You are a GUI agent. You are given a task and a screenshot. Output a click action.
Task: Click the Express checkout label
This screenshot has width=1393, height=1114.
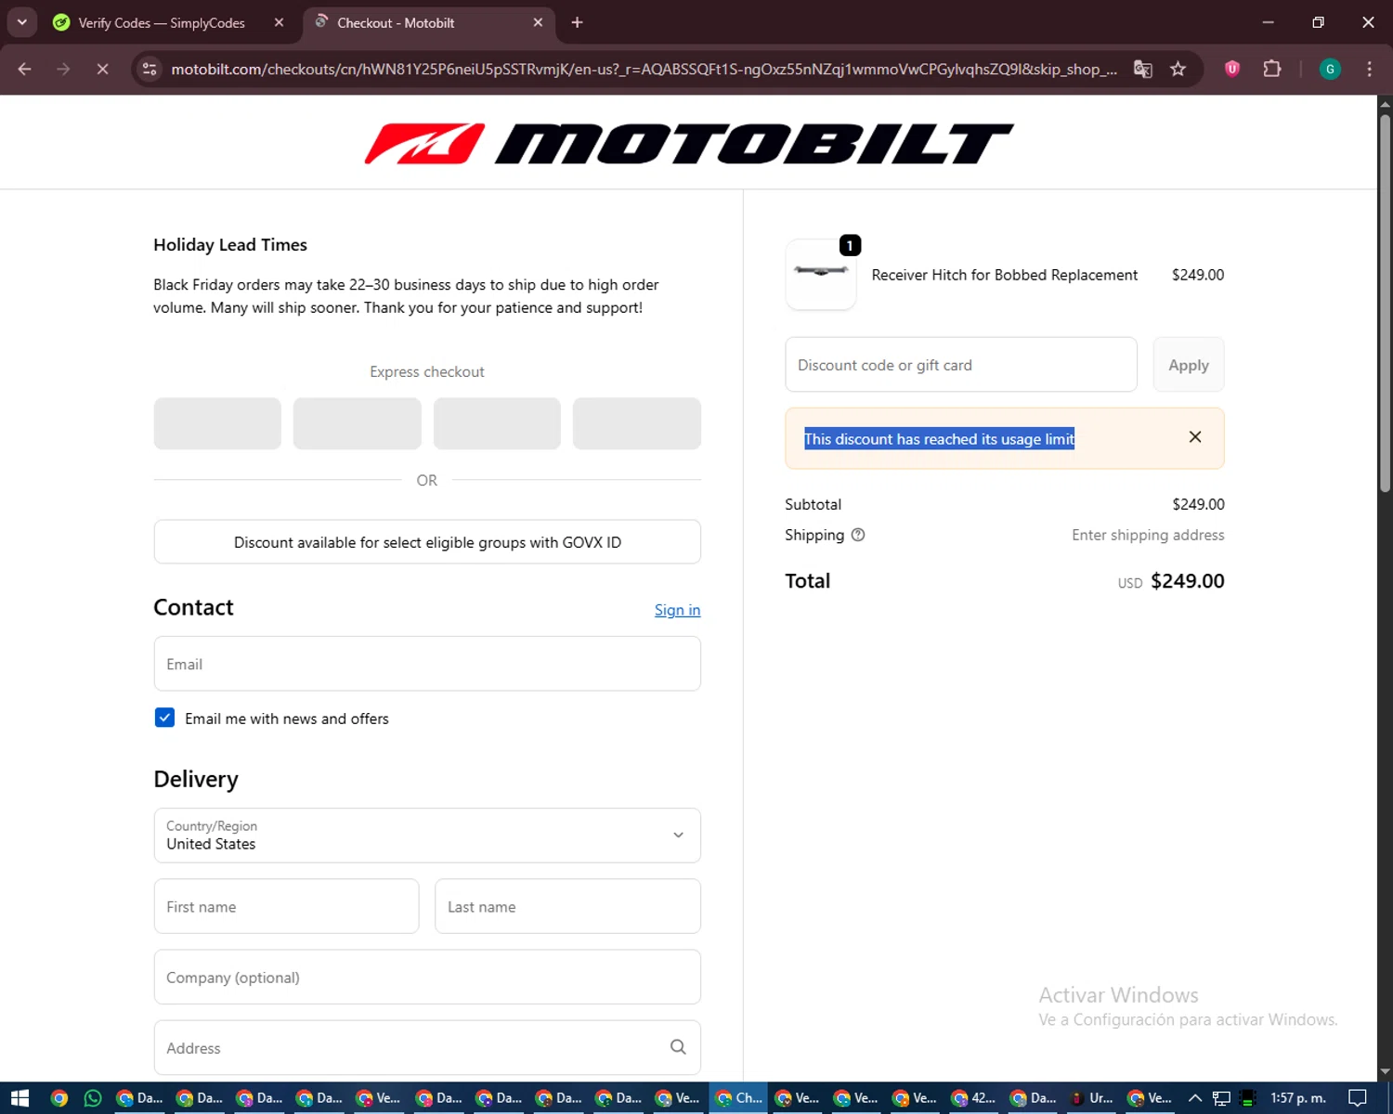click(427, 371)
